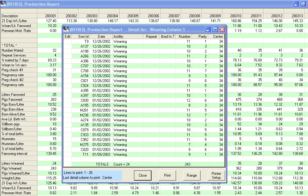Restore the main Production Report window
The image size is (308, 196).
point(303,4)
